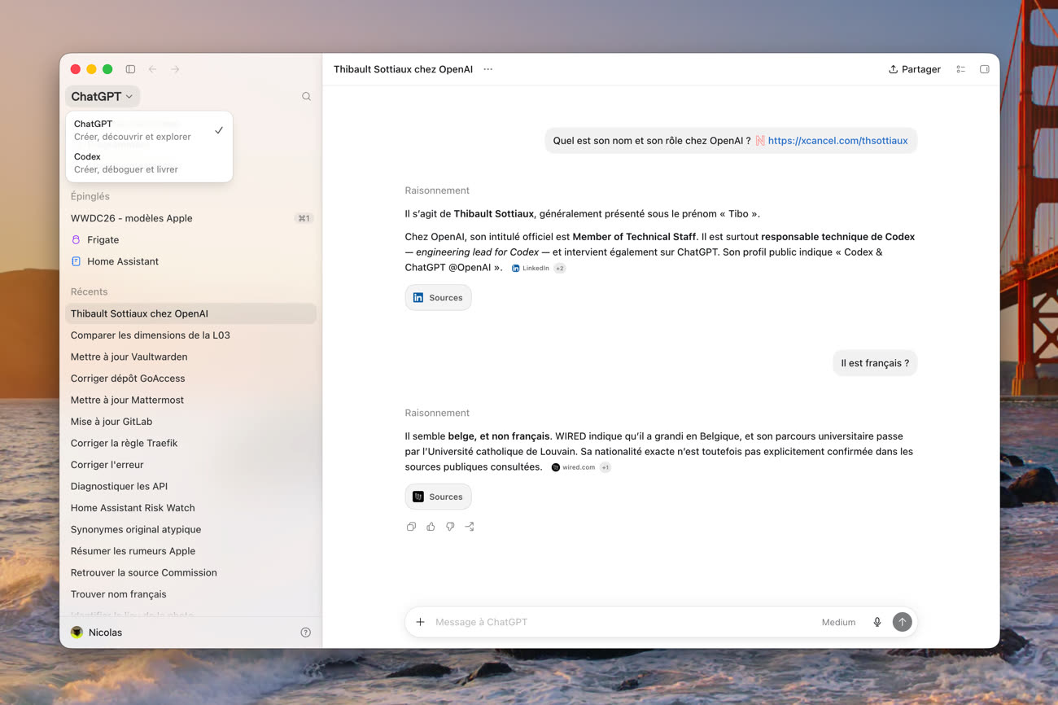The width and height of the screenshot is (1058, 705).
Task: Copy the response with the copy icon
Action: coord(411,527)
